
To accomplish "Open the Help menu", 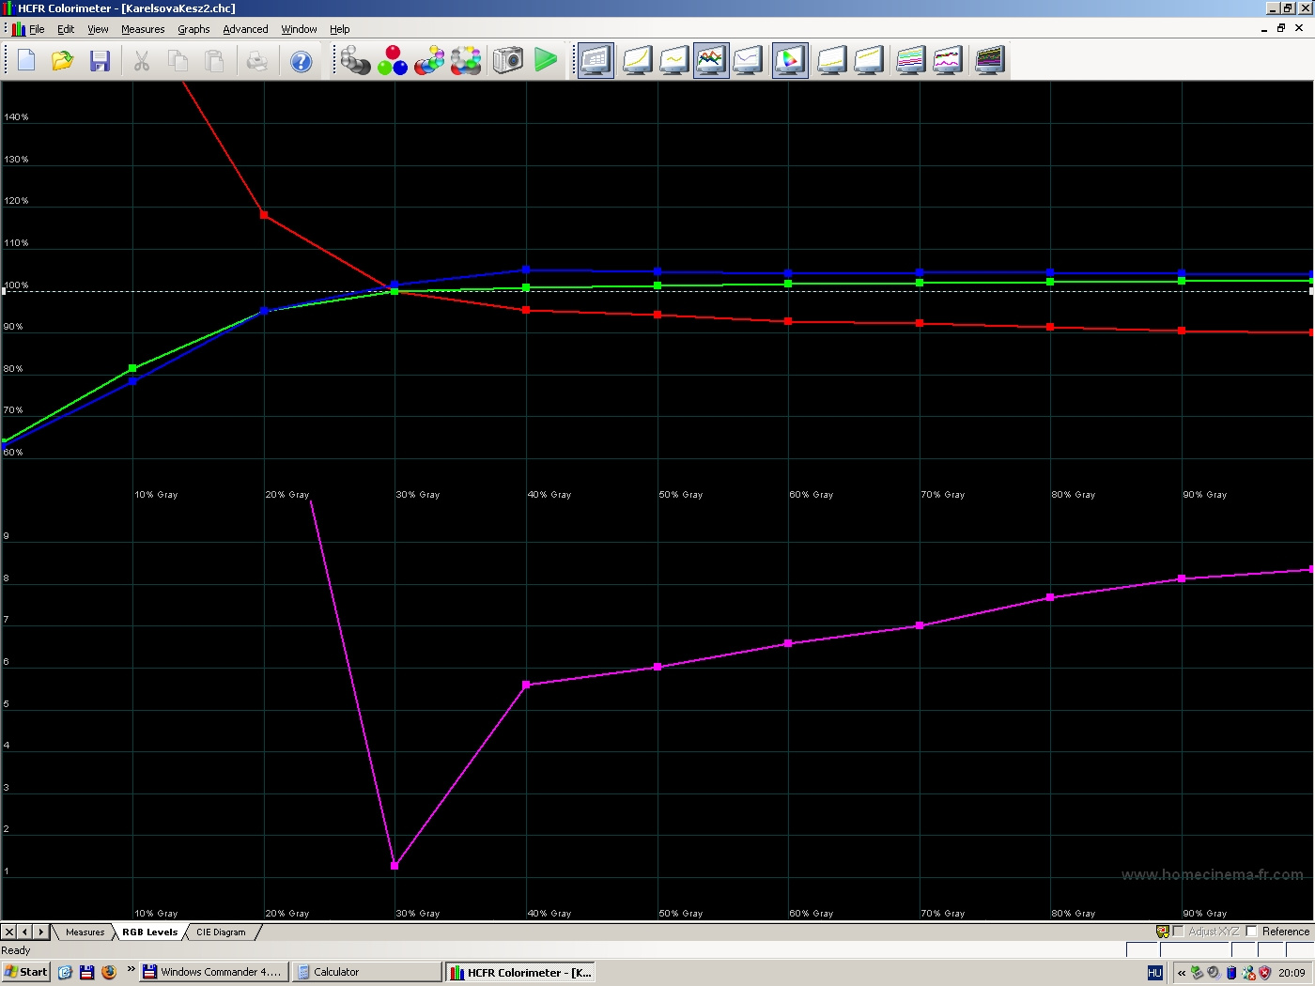I will (x=339, y=29).
